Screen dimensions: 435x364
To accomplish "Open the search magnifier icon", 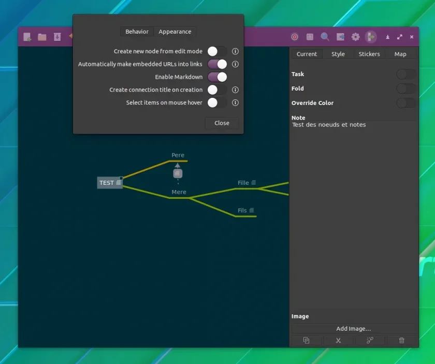I will [x=325, y=37].
